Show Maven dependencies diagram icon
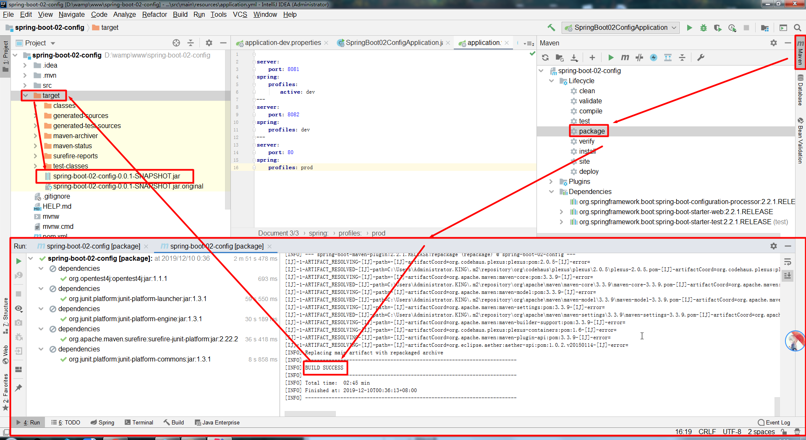806x440 pixels. click(x=668, y=58)
